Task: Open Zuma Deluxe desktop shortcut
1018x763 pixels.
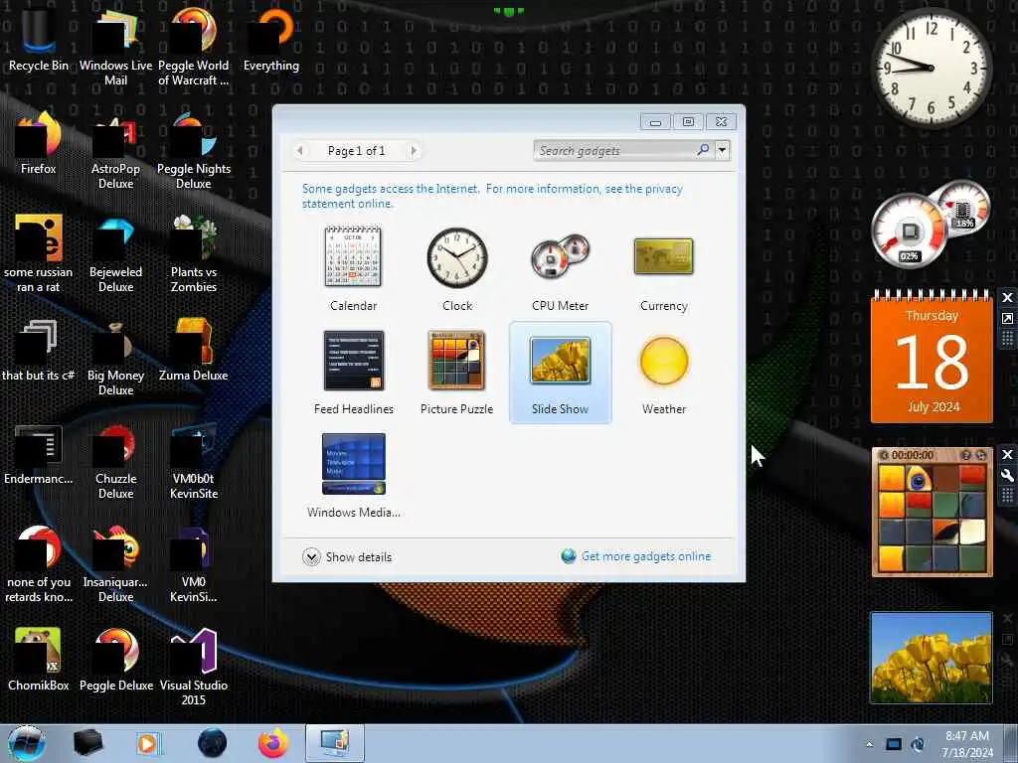Action: pyautogui.click(x=194, y=349)
